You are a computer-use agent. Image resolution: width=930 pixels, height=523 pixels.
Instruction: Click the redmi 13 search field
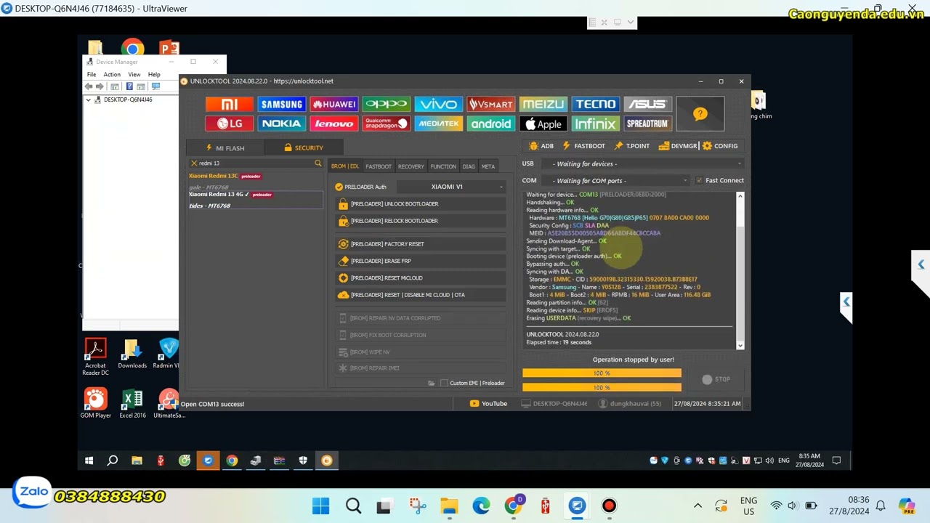pyautogui.click(x=254, y=163)
